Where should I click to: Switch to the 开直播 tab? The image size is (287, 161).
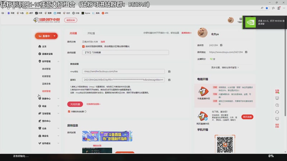click(x=73, y=33)
